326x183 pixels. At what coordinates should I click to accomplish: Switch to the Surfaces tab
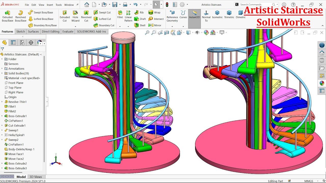[x=33, y=32]
